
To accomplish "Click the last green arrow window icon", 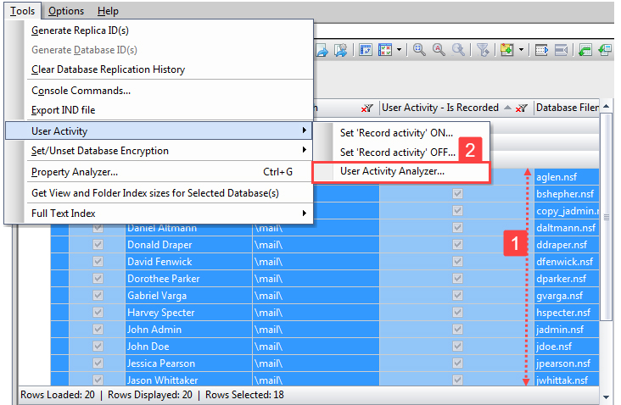I will point(605,50).
